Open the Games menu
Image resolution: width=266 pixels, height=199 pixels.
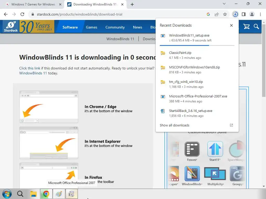92,27
